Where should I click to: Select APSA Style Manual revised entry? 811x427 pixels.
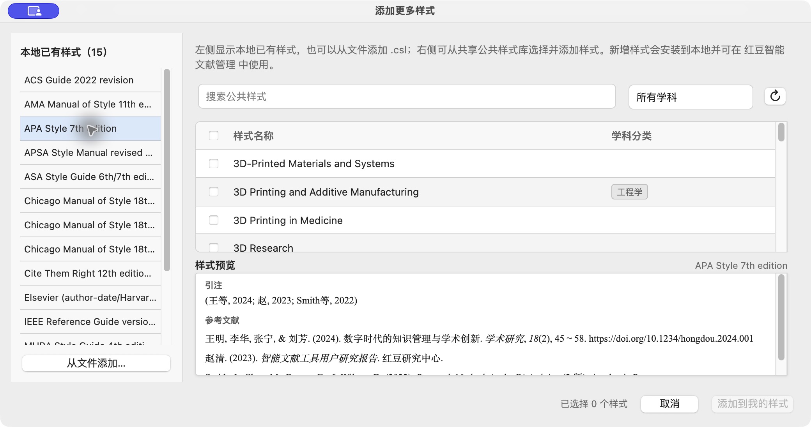pos(90,152)
